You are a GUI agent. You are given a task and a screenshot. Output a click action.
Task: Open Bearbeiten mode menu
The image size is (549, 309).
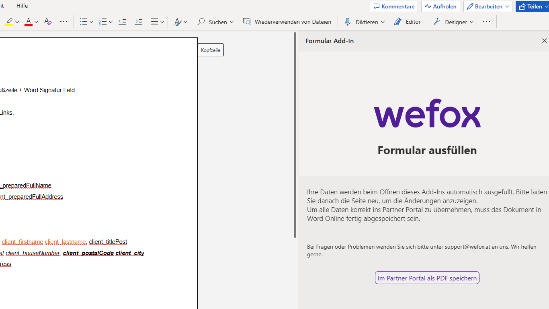(488, 6)
